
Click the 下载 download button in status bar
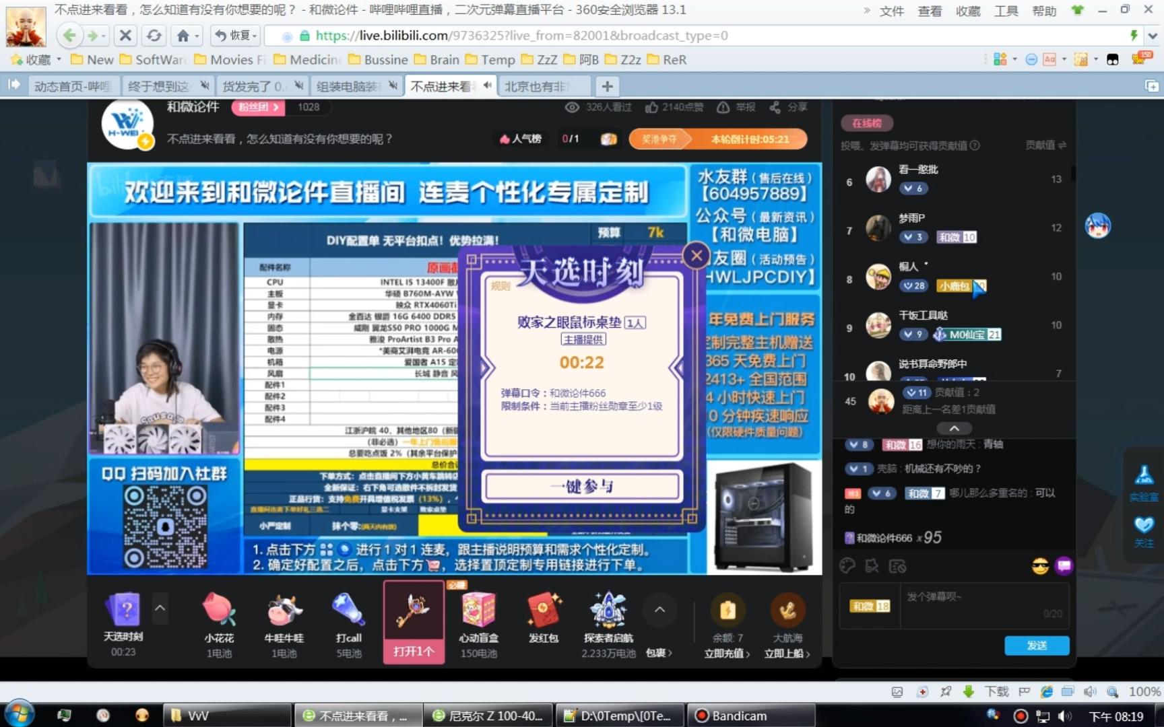pyautogui.click(x=988, y=691)
